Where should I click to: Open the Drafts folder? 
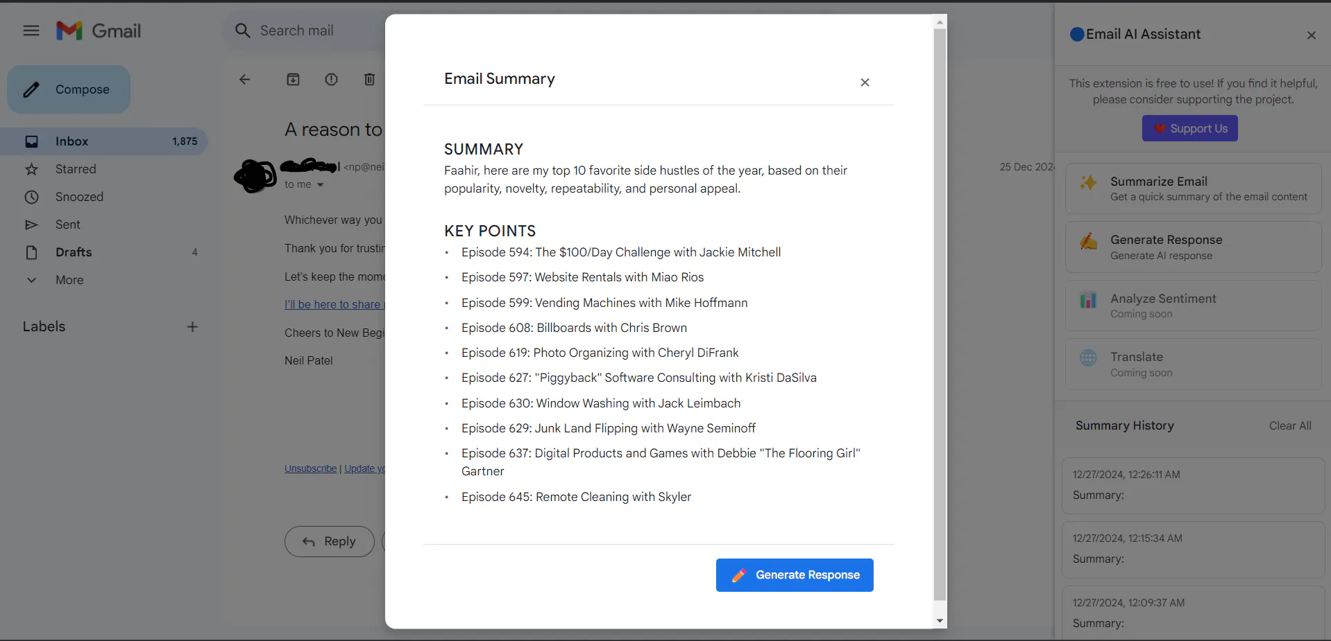104,252
